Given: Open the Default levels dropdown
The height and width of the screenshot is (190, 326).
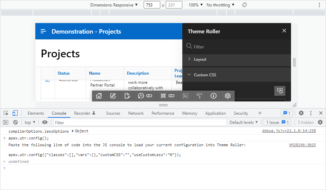Looking at the screenshot, I should tap(243, 122).
